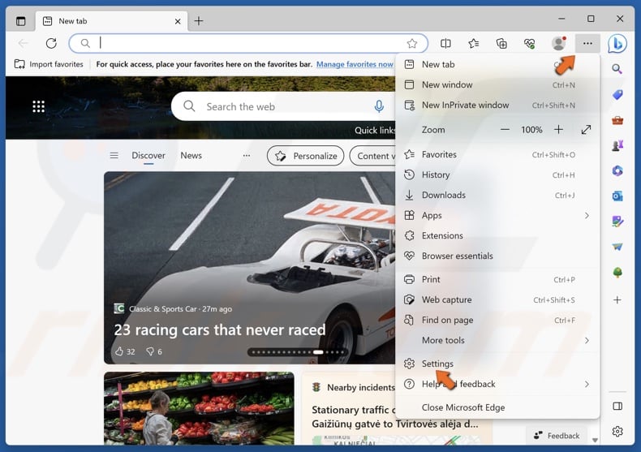Open the Settings and more ellipsis menu
Viewport: 641px width, 452px height.
[x=587, y=43]
